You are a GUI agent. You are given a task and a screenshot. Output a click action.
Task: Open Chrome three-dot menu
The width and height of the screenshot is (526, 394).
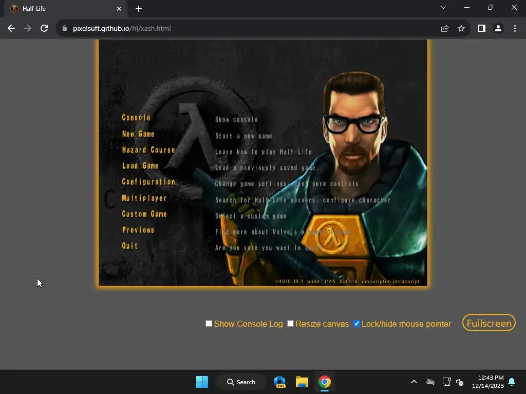[x=515, y=29]
